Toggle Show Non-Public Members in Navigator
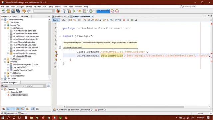The height and width of the screenshot is (120, 213). [x=18, y=109]
